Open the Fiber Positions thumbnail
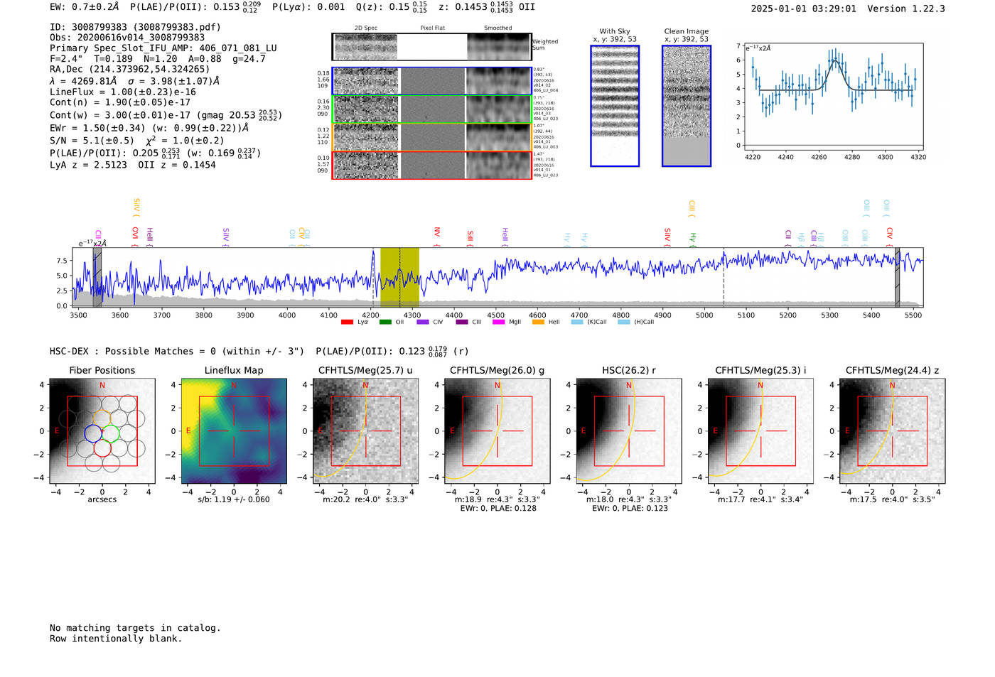Screen dimensions: 995x677 pyautogui.click(x=102, y=430)
